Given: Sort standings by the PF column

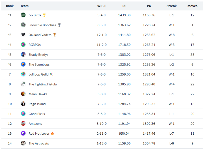Looking at the screenshot, I should point(124,6).
